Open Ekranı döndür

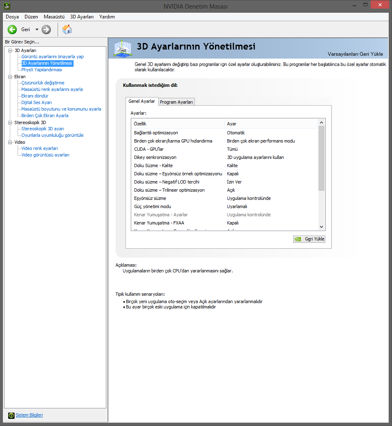point(35,95)
